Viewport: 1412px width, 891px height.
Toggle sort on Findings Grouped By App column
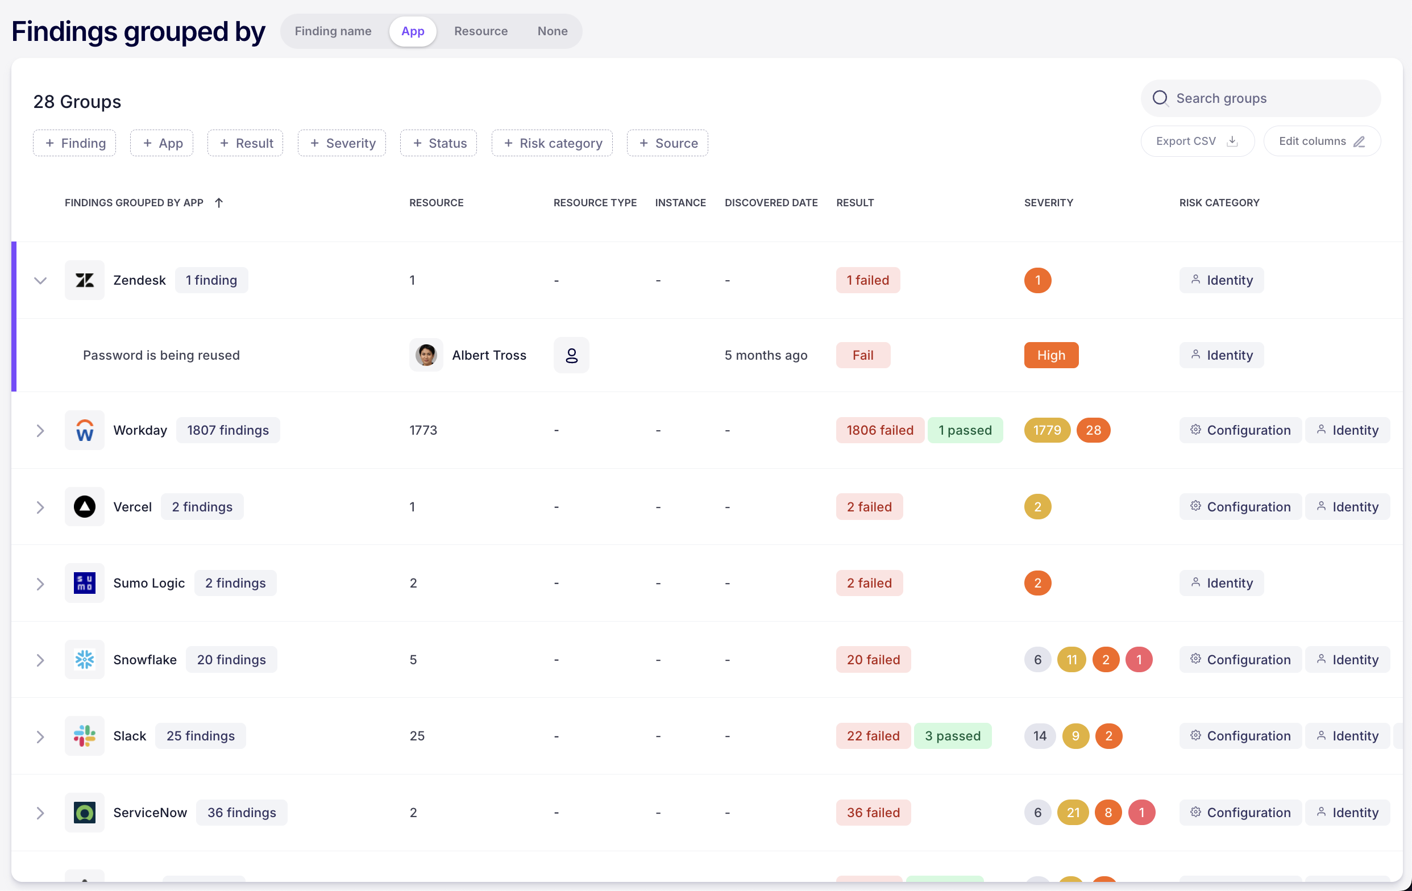219,202
